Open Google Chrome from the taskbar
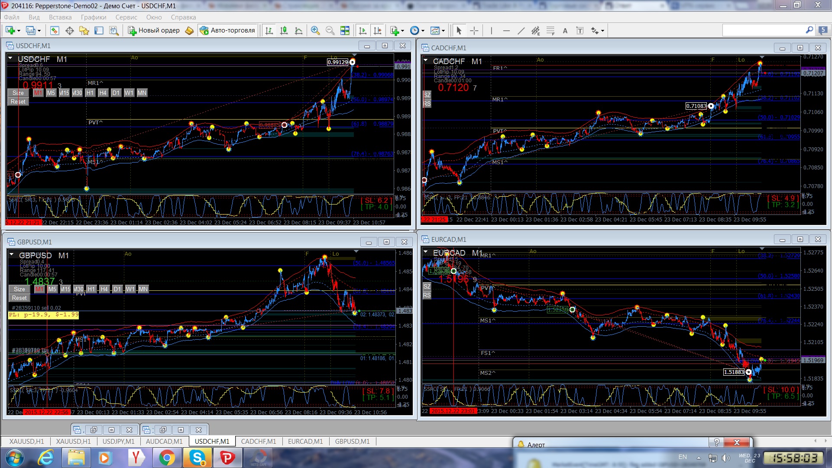This screenshot has width=832, height=468. (167, 458)
